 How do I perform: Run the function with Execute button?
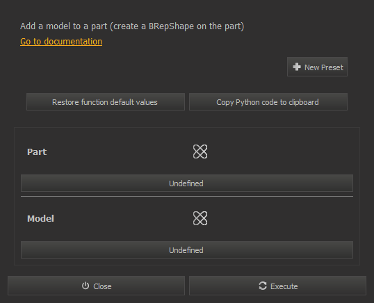click(x=277, y=286)
